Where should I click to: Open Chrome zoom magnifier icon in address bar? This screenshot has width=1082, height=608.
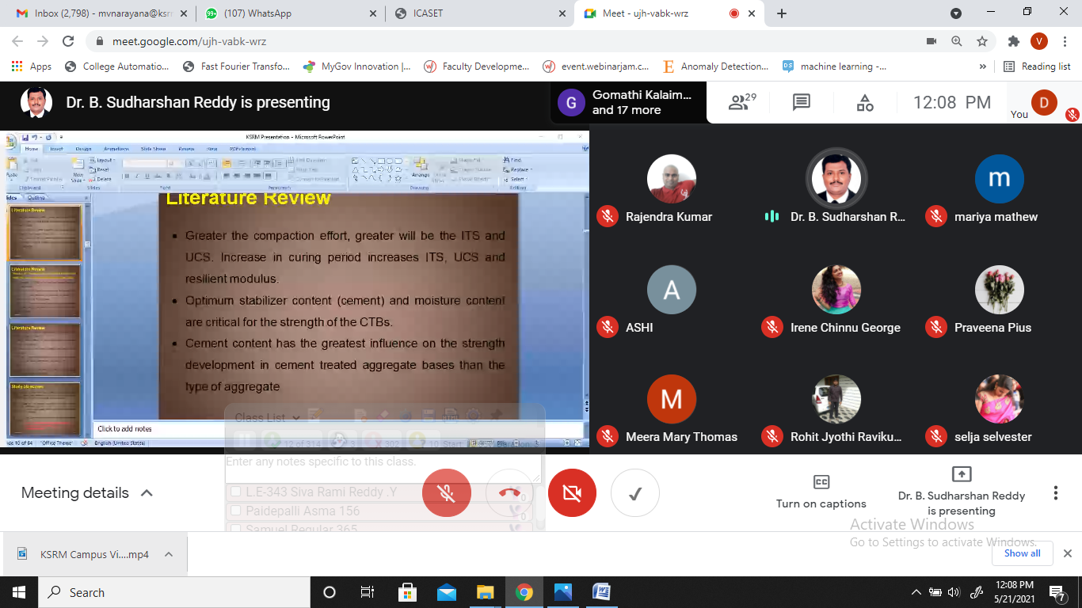[957, 41]
